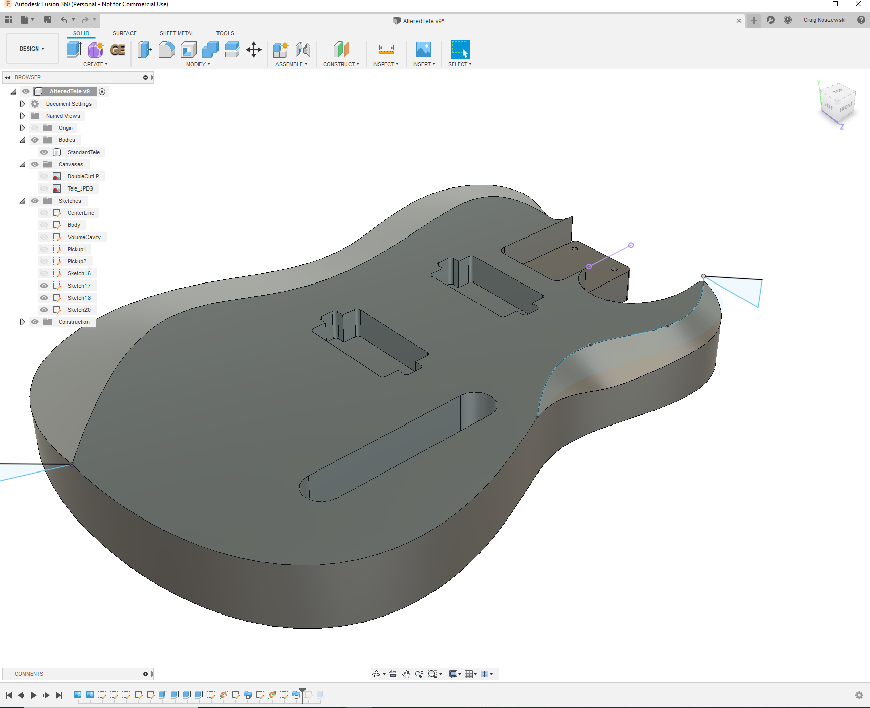
Task: Show the Tele_JPEG canvas
Action: pyautogui.click(x=44, y=188)
